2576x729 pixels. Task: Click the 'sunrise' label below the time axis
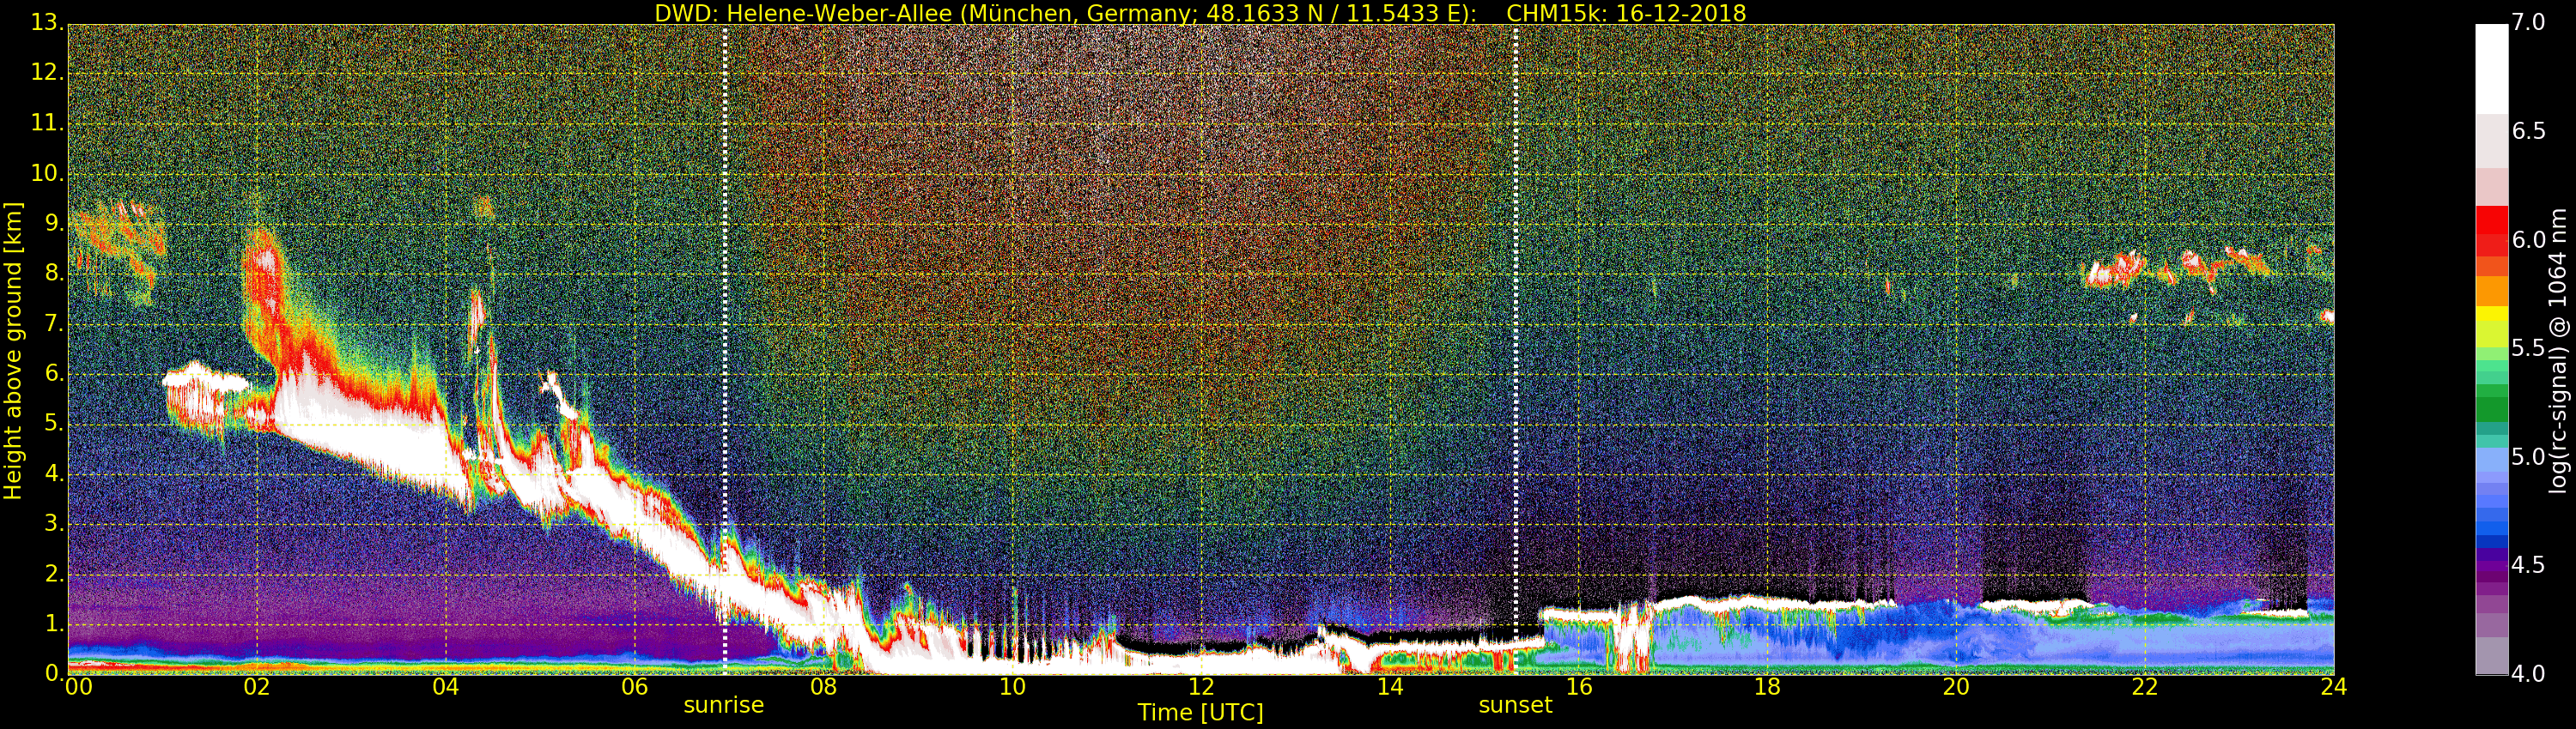click(723, 705)
